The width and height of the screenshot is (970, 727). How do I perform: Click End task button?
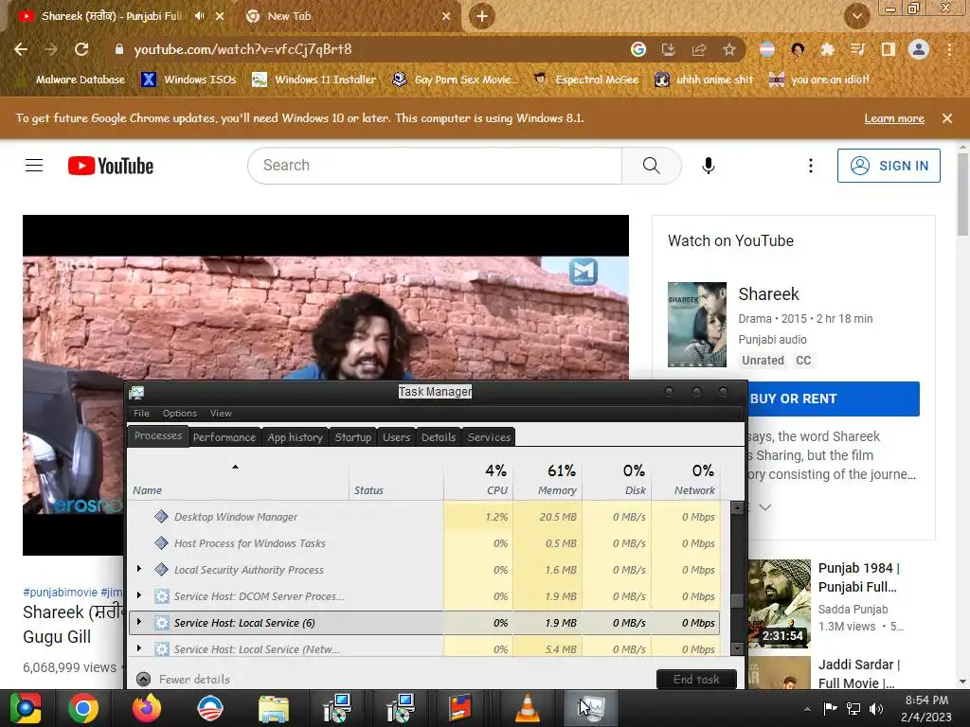click(x=696, y=679)
